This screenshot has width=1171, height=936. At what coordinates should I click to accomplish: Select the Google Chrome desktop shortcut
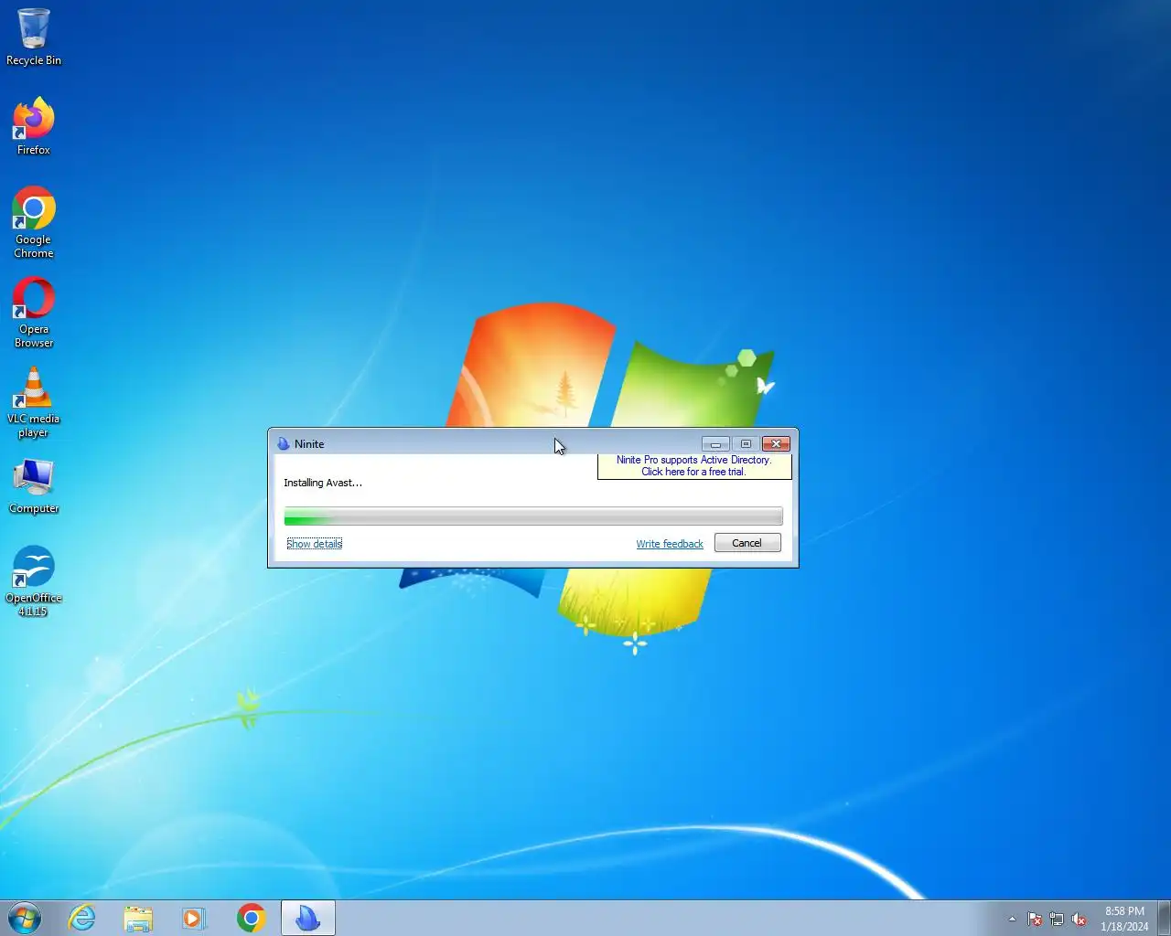(x=34, y=222)
